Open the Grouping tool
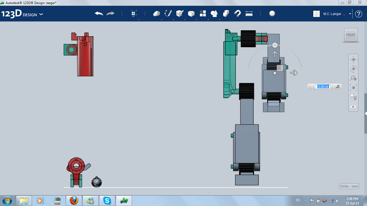The height and width of the screenshot is (206, 367). tap(214, 13)
